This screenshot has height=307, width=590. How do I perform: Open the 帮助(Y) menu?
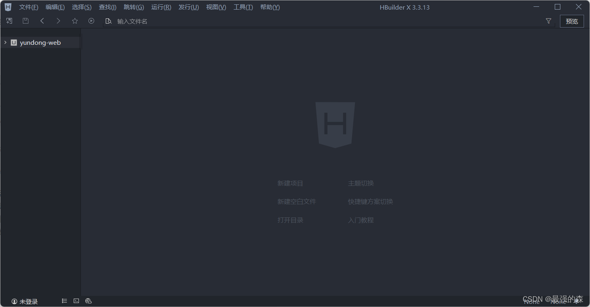[x=270, y=7]
